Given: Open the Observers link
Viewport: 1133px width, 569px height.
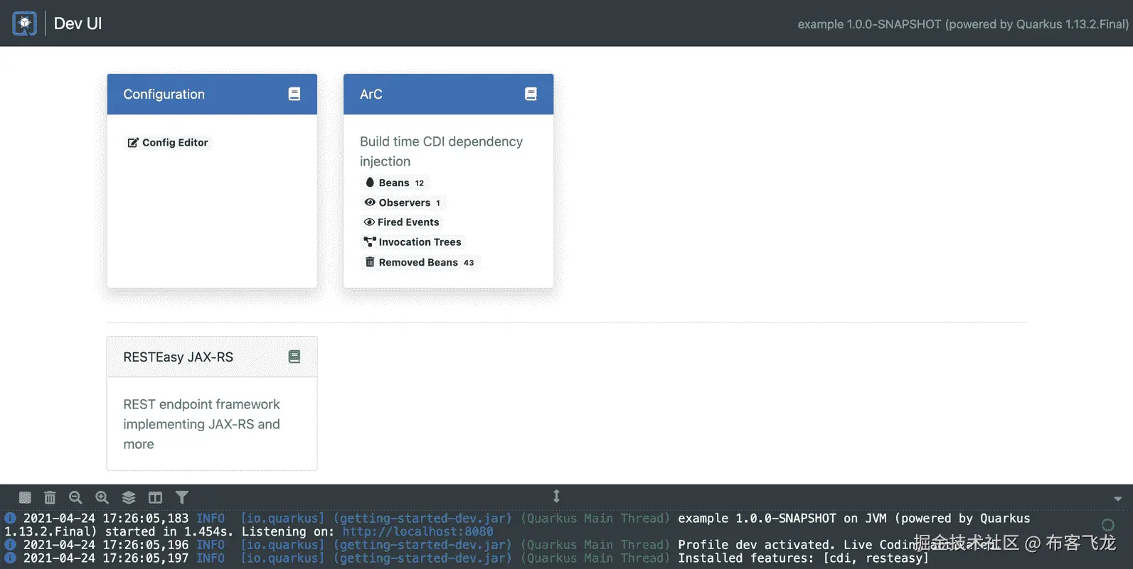Looking at the screenshot, I should tap(403, 202).
